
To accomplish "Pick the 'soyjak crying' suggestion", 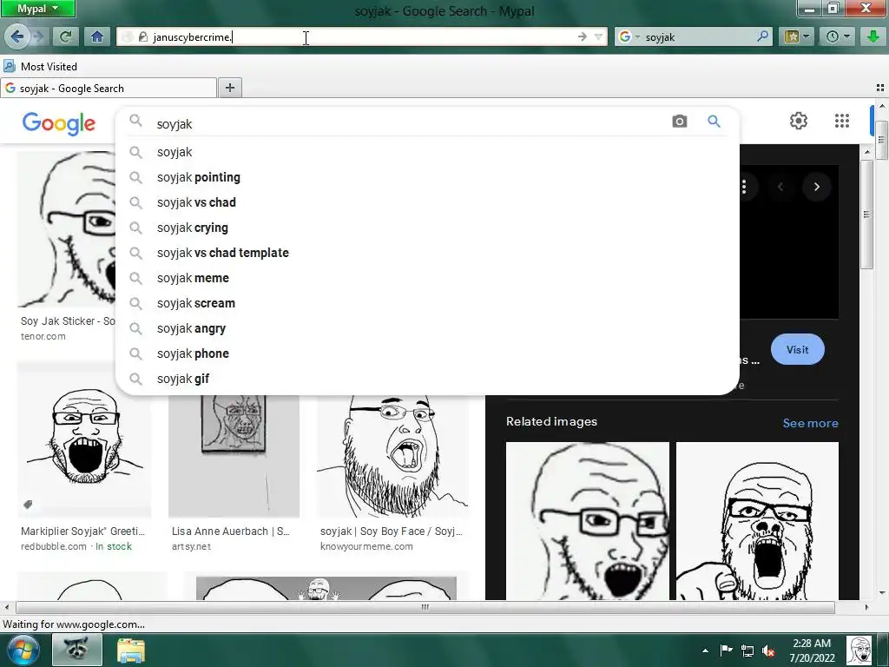I will point(427,228).
